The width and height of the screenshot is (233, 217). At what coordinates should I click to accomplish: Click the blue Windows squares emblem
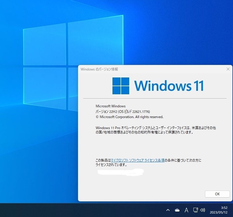coord(121,86)
